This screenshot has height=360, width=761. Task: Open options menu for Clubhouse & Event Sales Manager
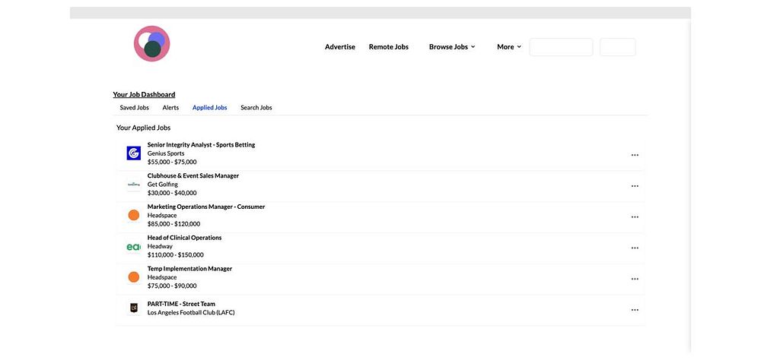pyautogui.click(x=635, y=186)
